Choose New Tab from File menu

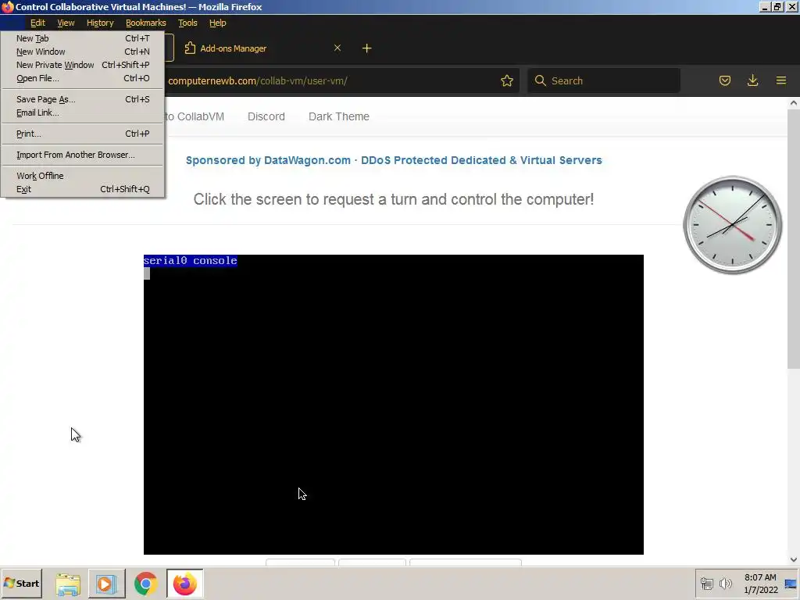click(x=83, y=38)
